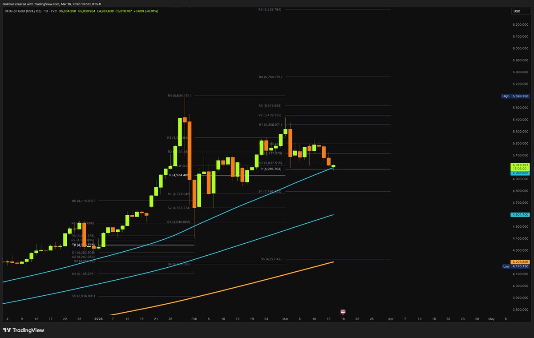Select the close value C5,018.707 in legend
Image resolution: width=534 pixels, height=338 pixels.
coord(125,11)
